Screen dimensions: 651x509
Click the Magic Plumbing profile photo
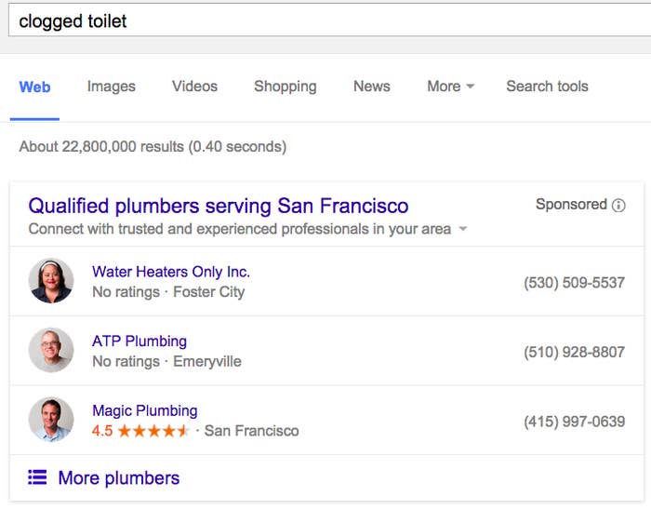51,420
